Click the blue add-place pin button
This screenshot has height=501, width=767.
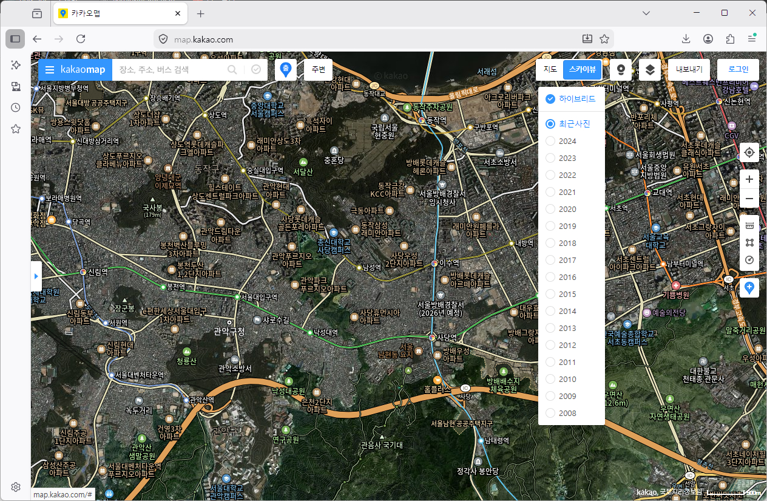749,288
